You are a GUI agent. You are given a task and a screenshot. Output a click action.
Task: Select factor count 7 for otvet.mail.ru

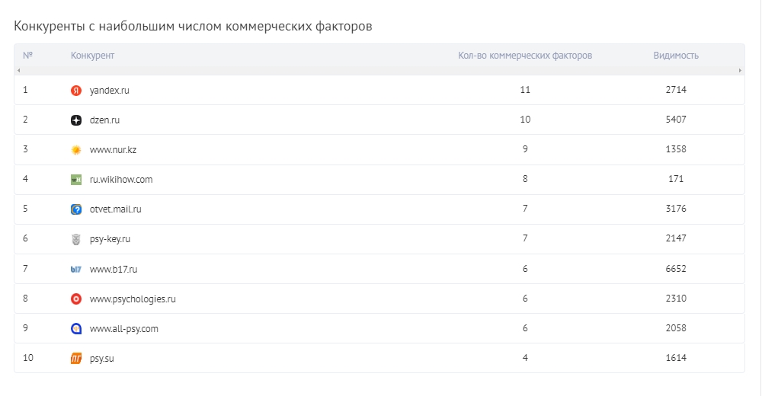(x=525, y=209)
